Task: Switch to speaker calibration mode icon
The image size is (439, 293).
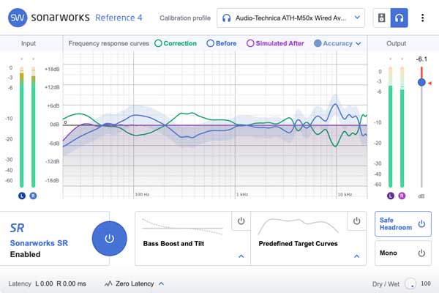Action: click(382, 18)
